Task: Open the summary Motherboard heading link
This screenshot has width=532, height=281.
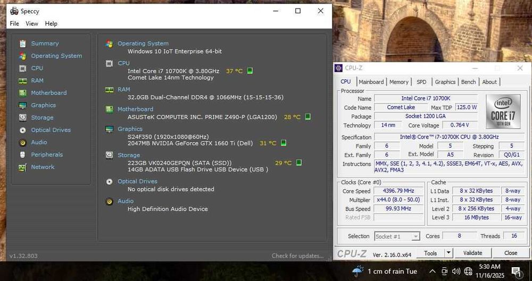Action: (x=135, y=109)
